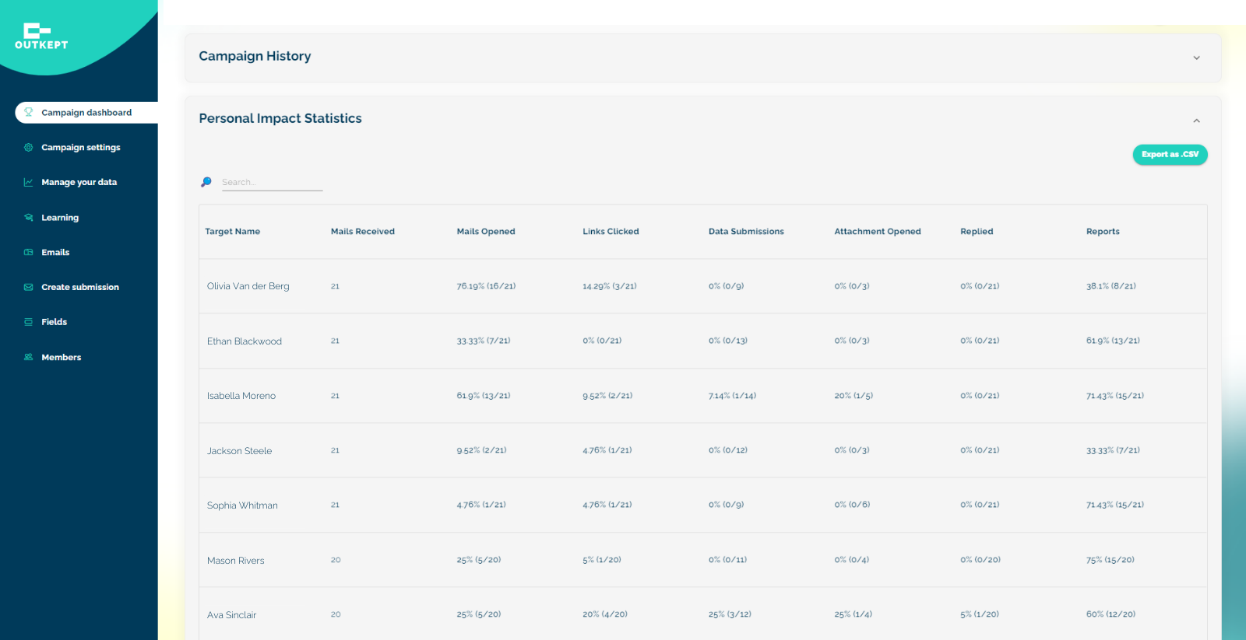Viewport: 1246px width, 640px height.
Task: Open the Members page
Action: coord(61,357)
